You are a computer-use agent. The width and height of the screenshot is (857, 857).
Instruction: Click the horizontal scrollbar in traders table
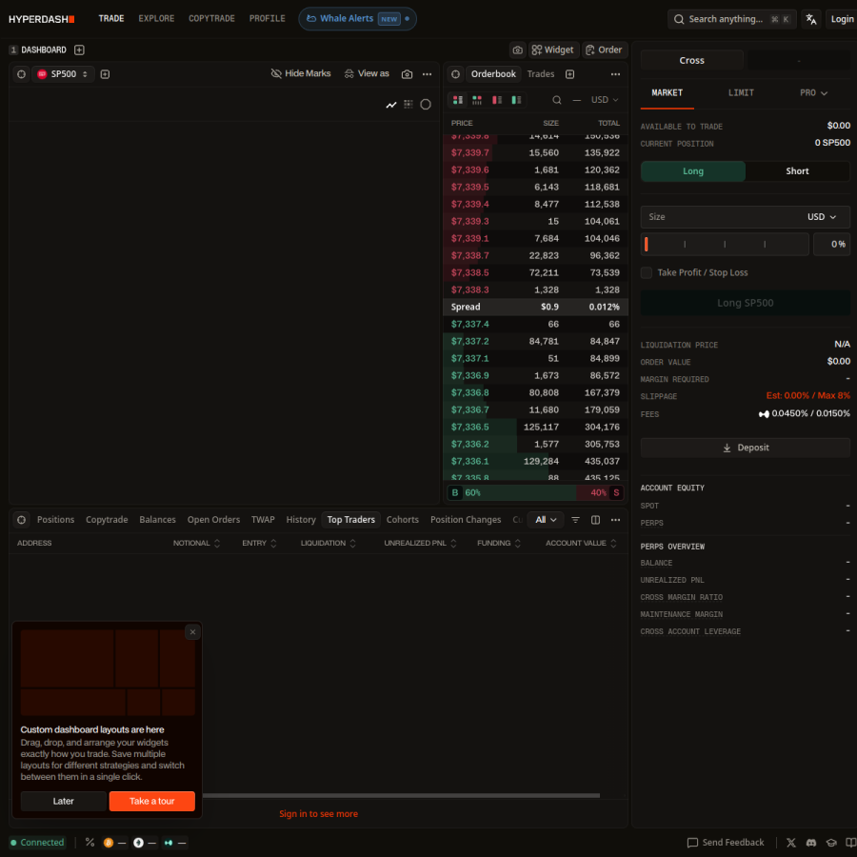point(401,795)
